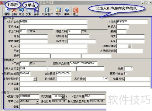Click the 放弃 abandon icon
The image size is (152, 111).
(58, 10)
